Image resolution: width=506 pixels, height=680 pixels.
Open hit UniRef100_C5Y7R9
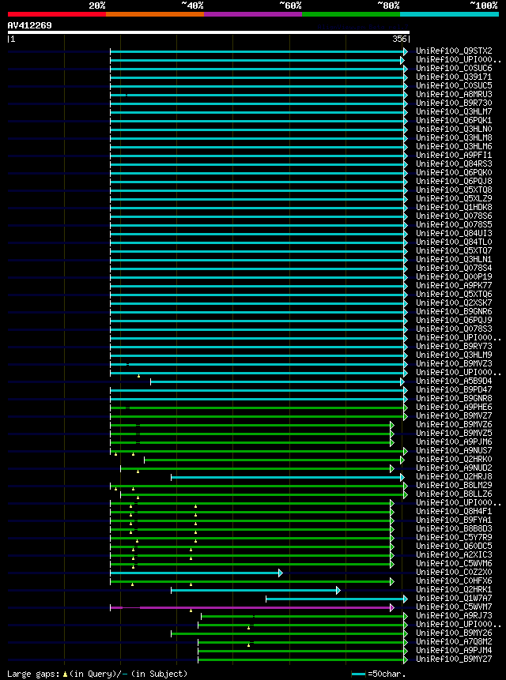point(454,537)
